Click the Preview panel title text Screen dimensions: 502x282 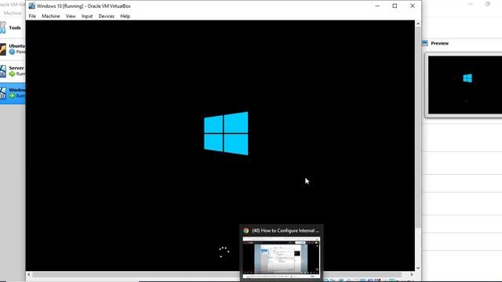coord(439,43)
